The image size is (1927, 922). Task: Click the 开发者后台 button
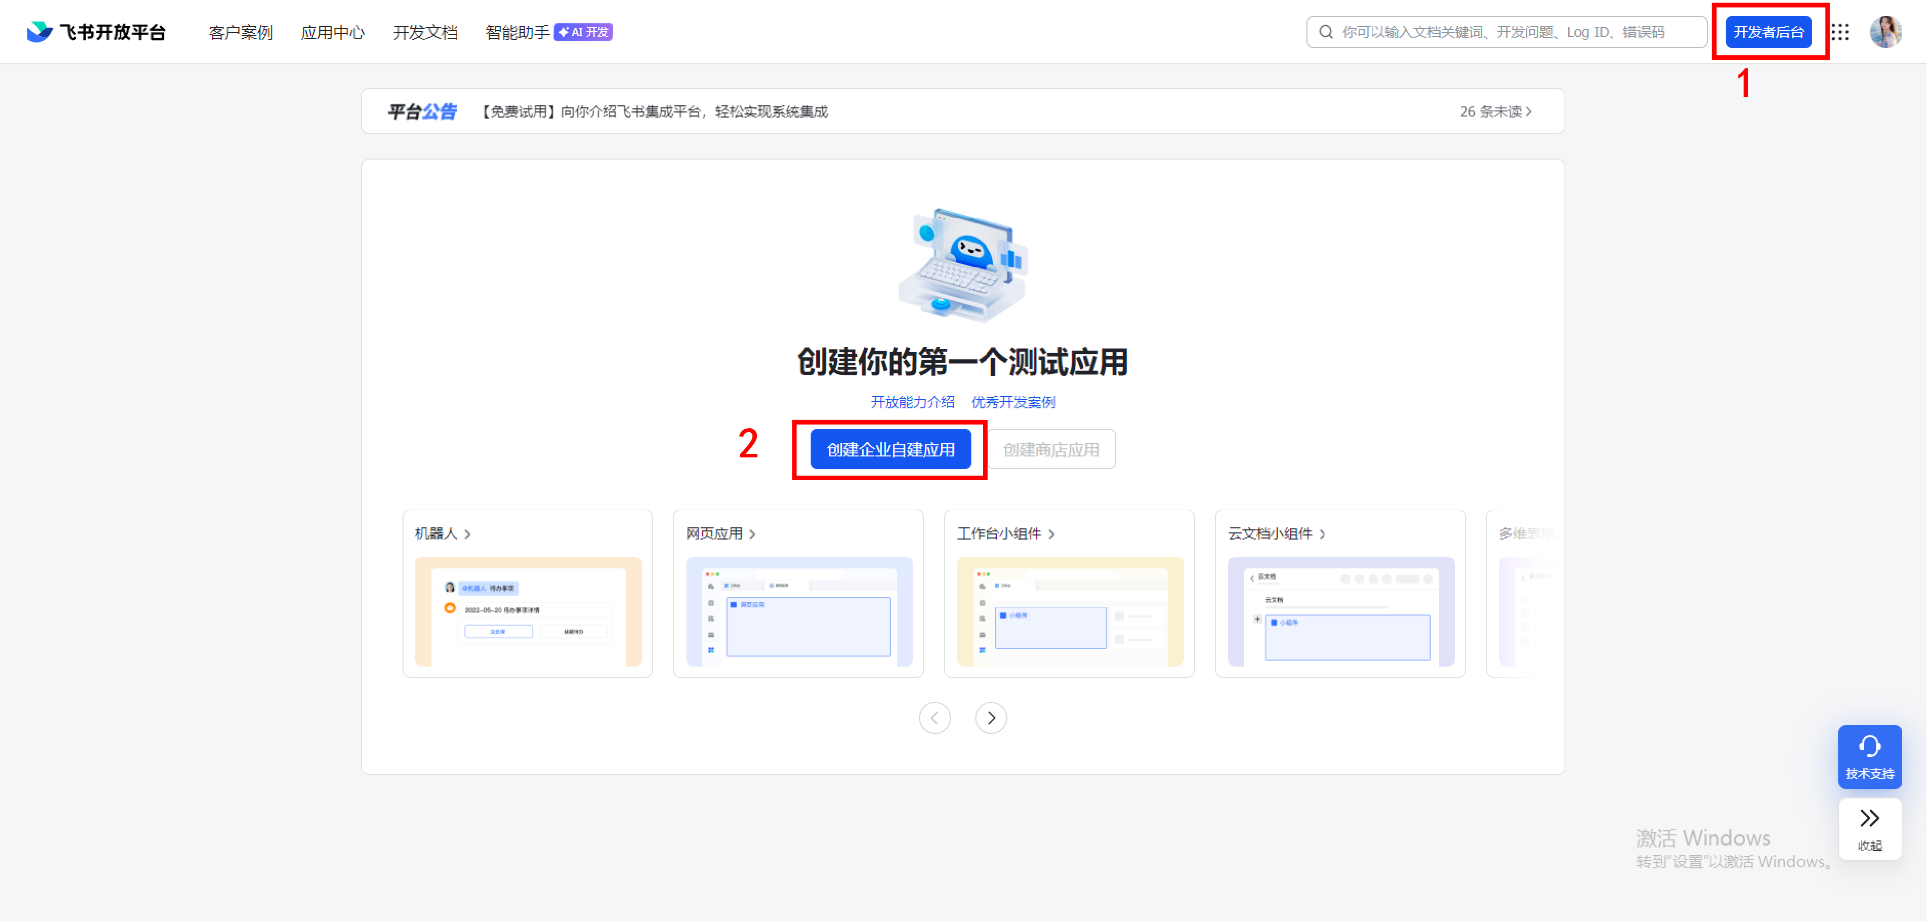coord(1768,31)
